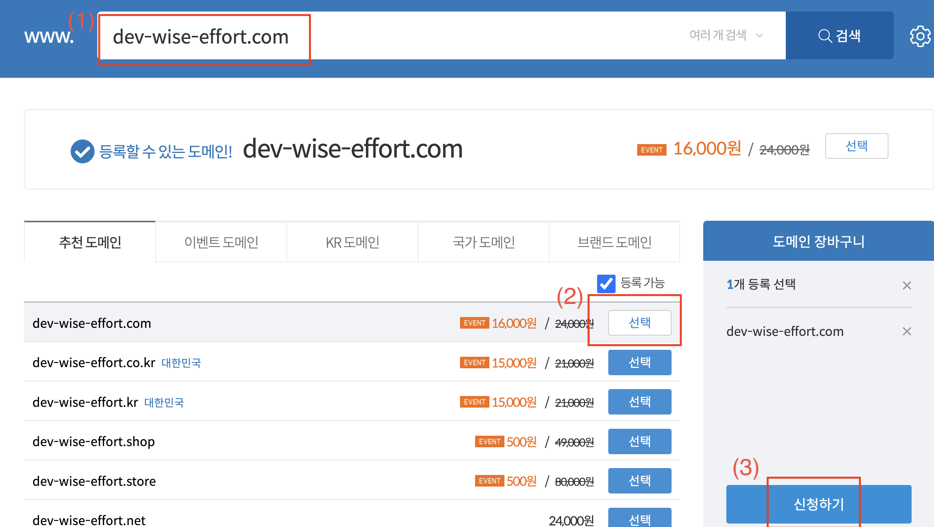Click the blue registrable domain checkmark icon

pyautogui.click(x=82, y=151)
